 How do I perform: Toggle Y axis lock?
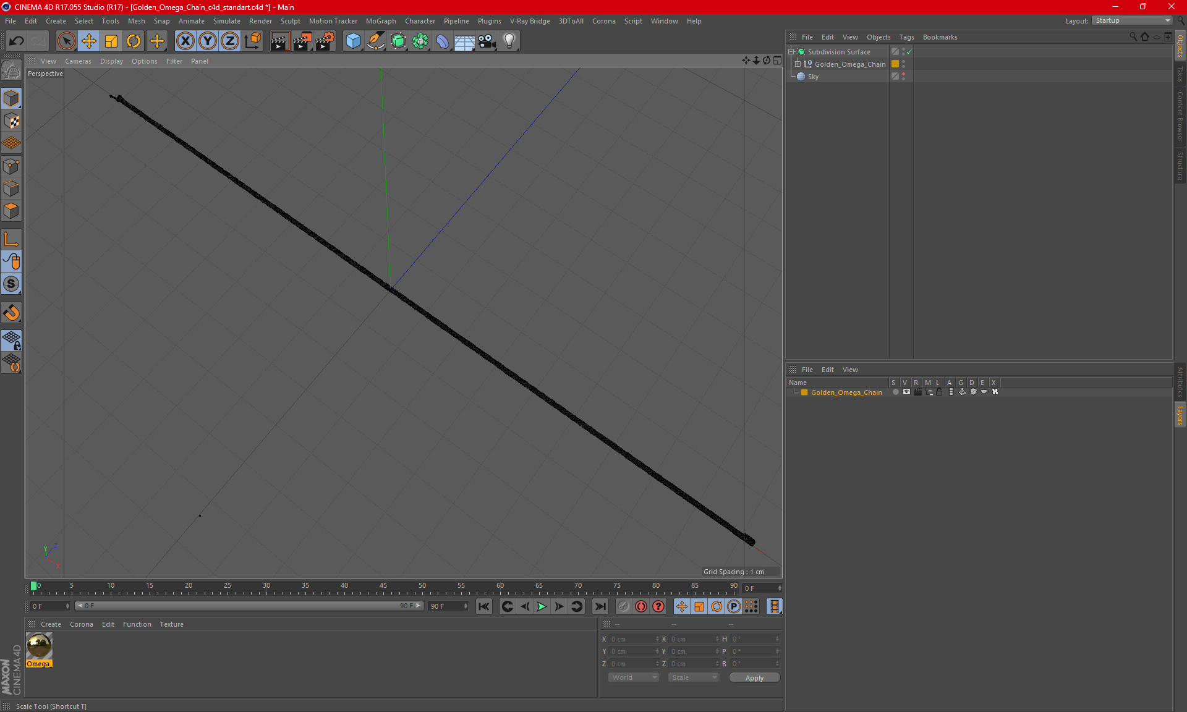208,41
